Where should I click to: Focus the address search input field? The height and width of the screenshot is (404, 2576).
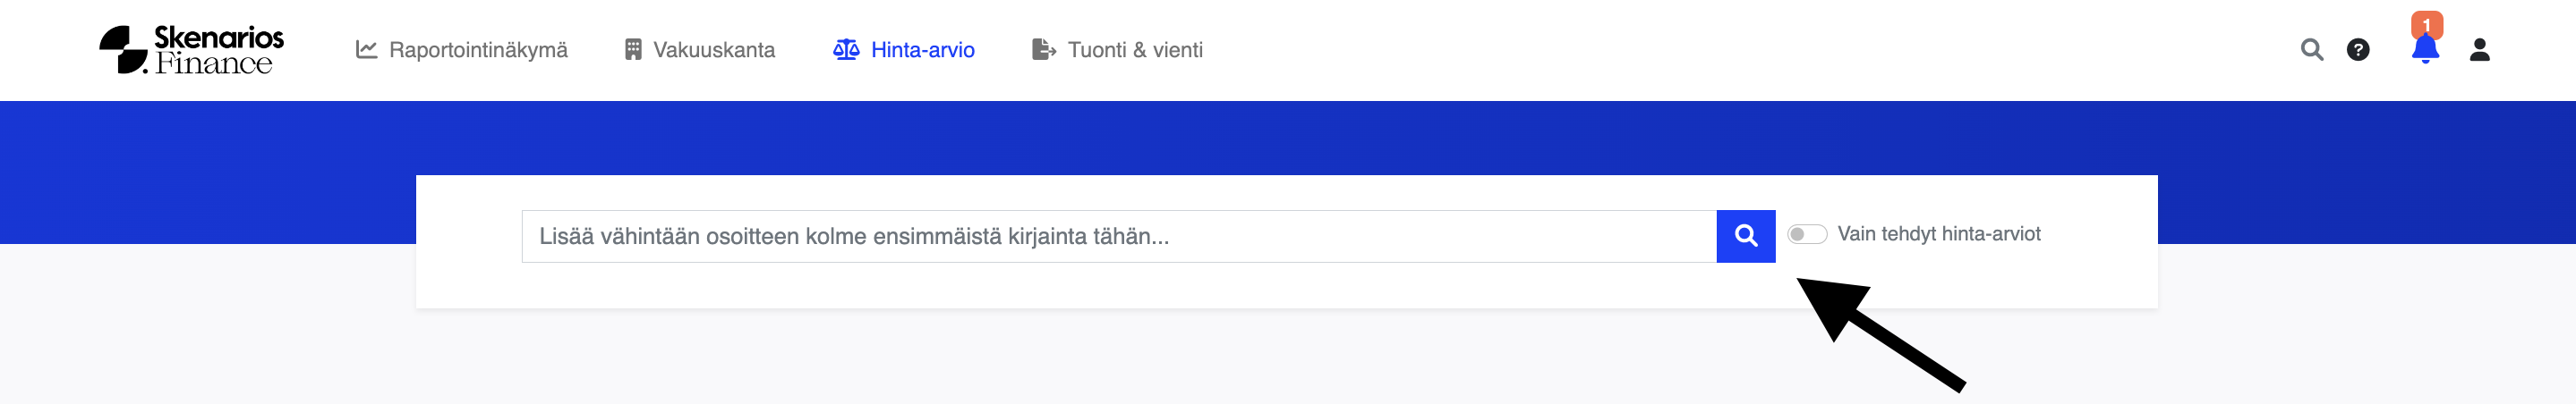click(x=1118, y=237)
